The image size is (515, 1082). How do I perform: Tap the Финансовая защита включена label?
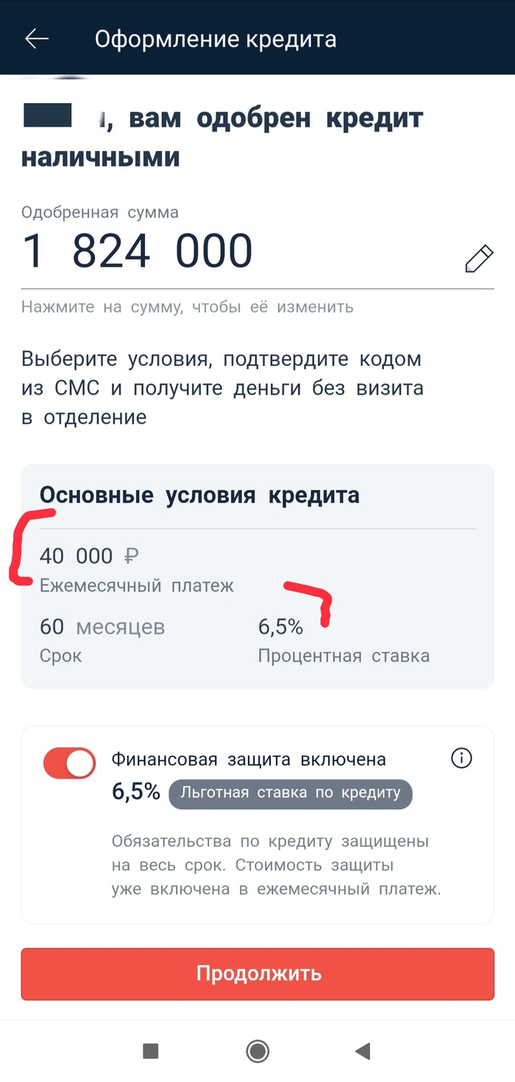[x=249, y=759]
